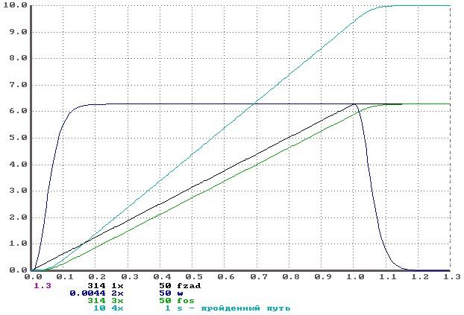Screen dimensions: 464x315
Task: Select the vertical axis label 5.0
Action: pos(18,138)
